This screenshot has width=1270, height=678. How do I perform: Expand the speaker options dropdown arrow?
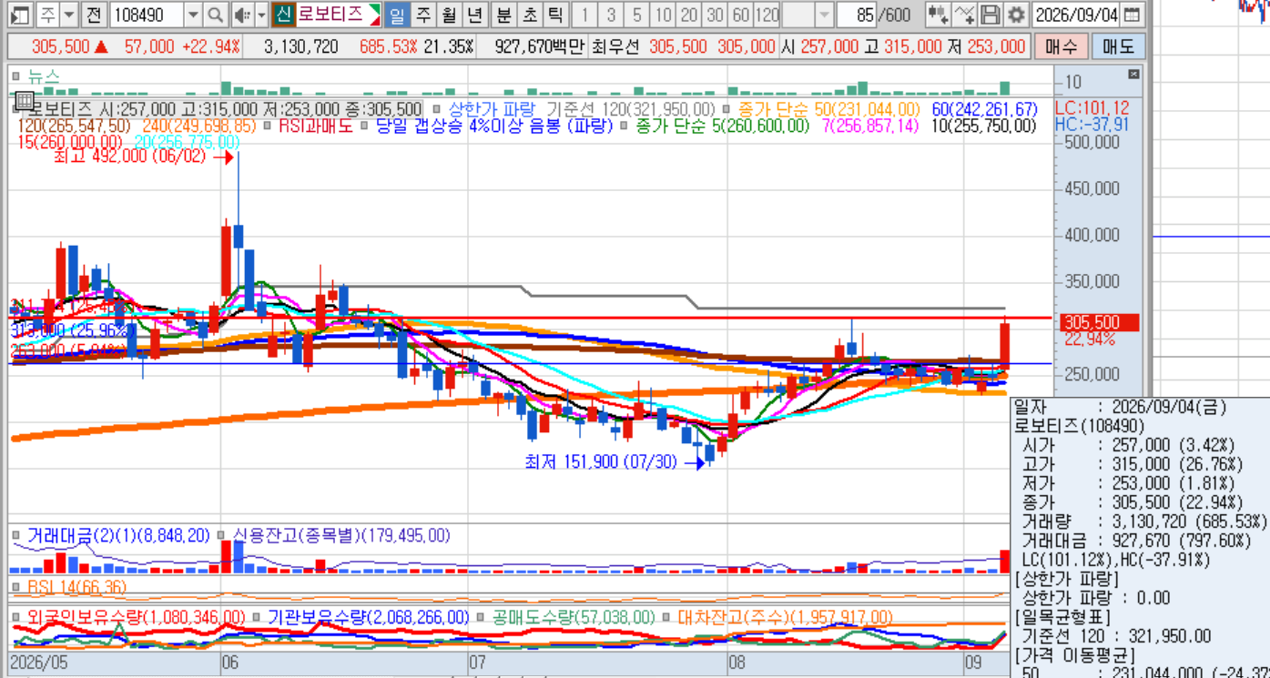tap(261, 15)
